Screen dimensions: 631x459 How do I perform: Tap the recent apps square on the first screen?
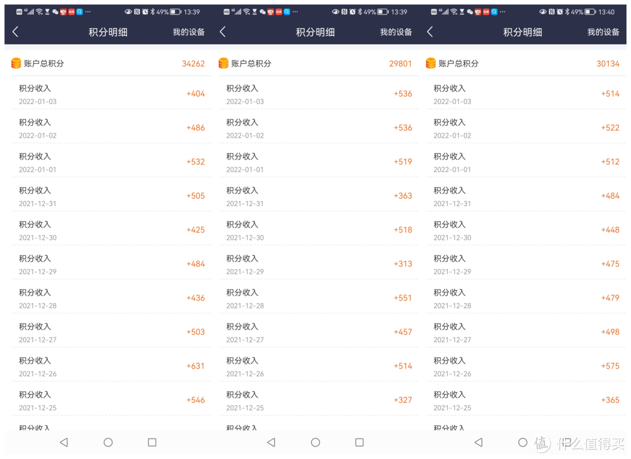coord(151,443)
